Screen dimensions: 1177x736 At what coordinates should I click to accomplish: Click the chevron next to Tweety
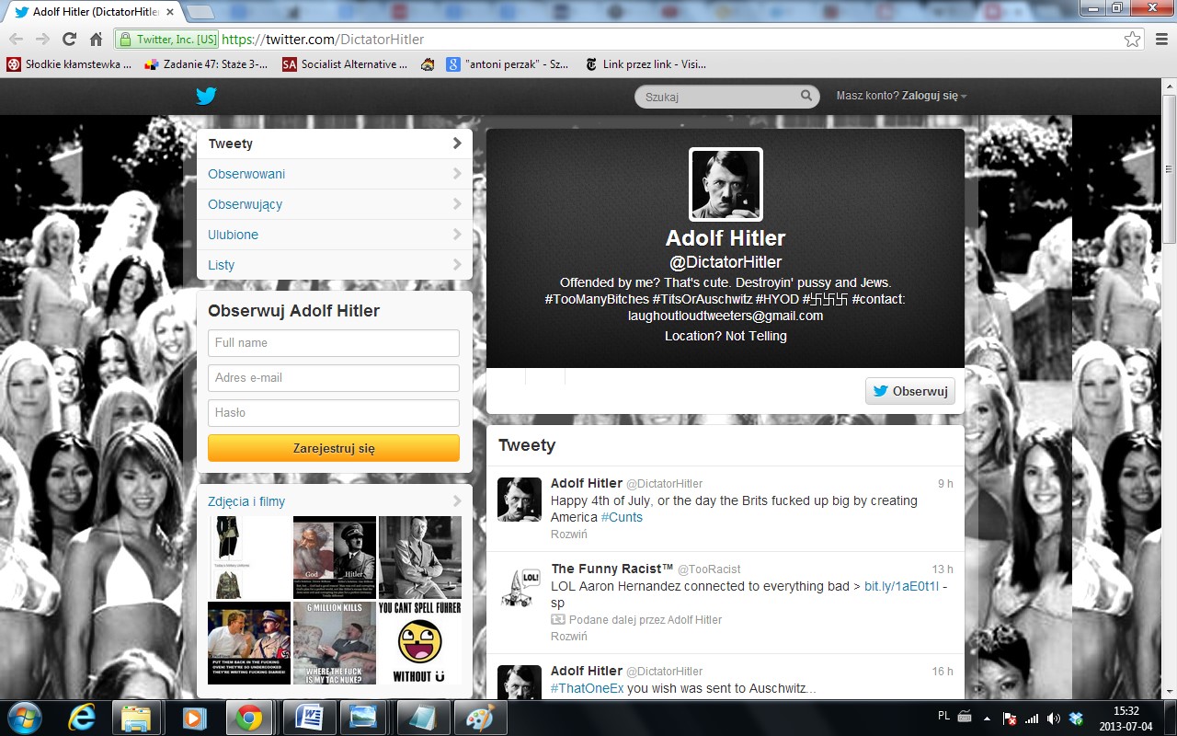(x=457, y=144)
